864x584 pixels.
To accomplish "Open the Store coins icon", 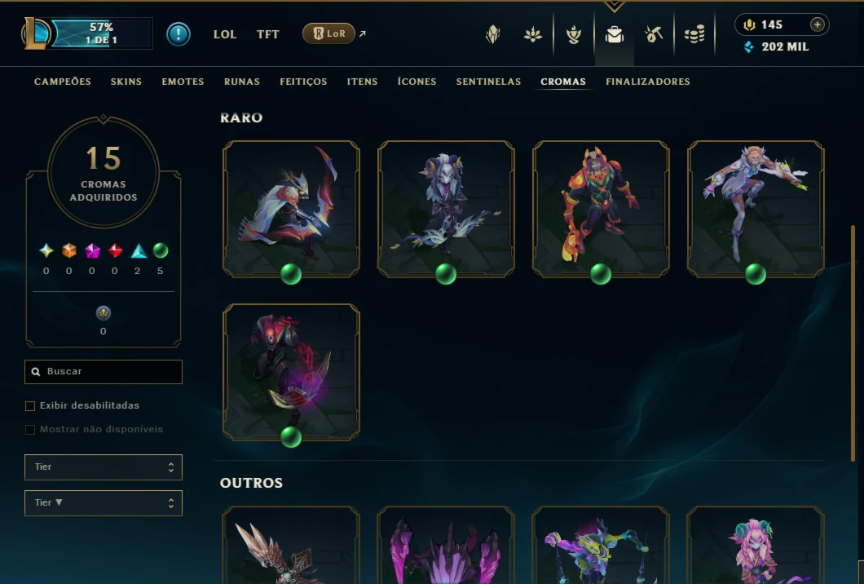I will [x=694, y=35].
